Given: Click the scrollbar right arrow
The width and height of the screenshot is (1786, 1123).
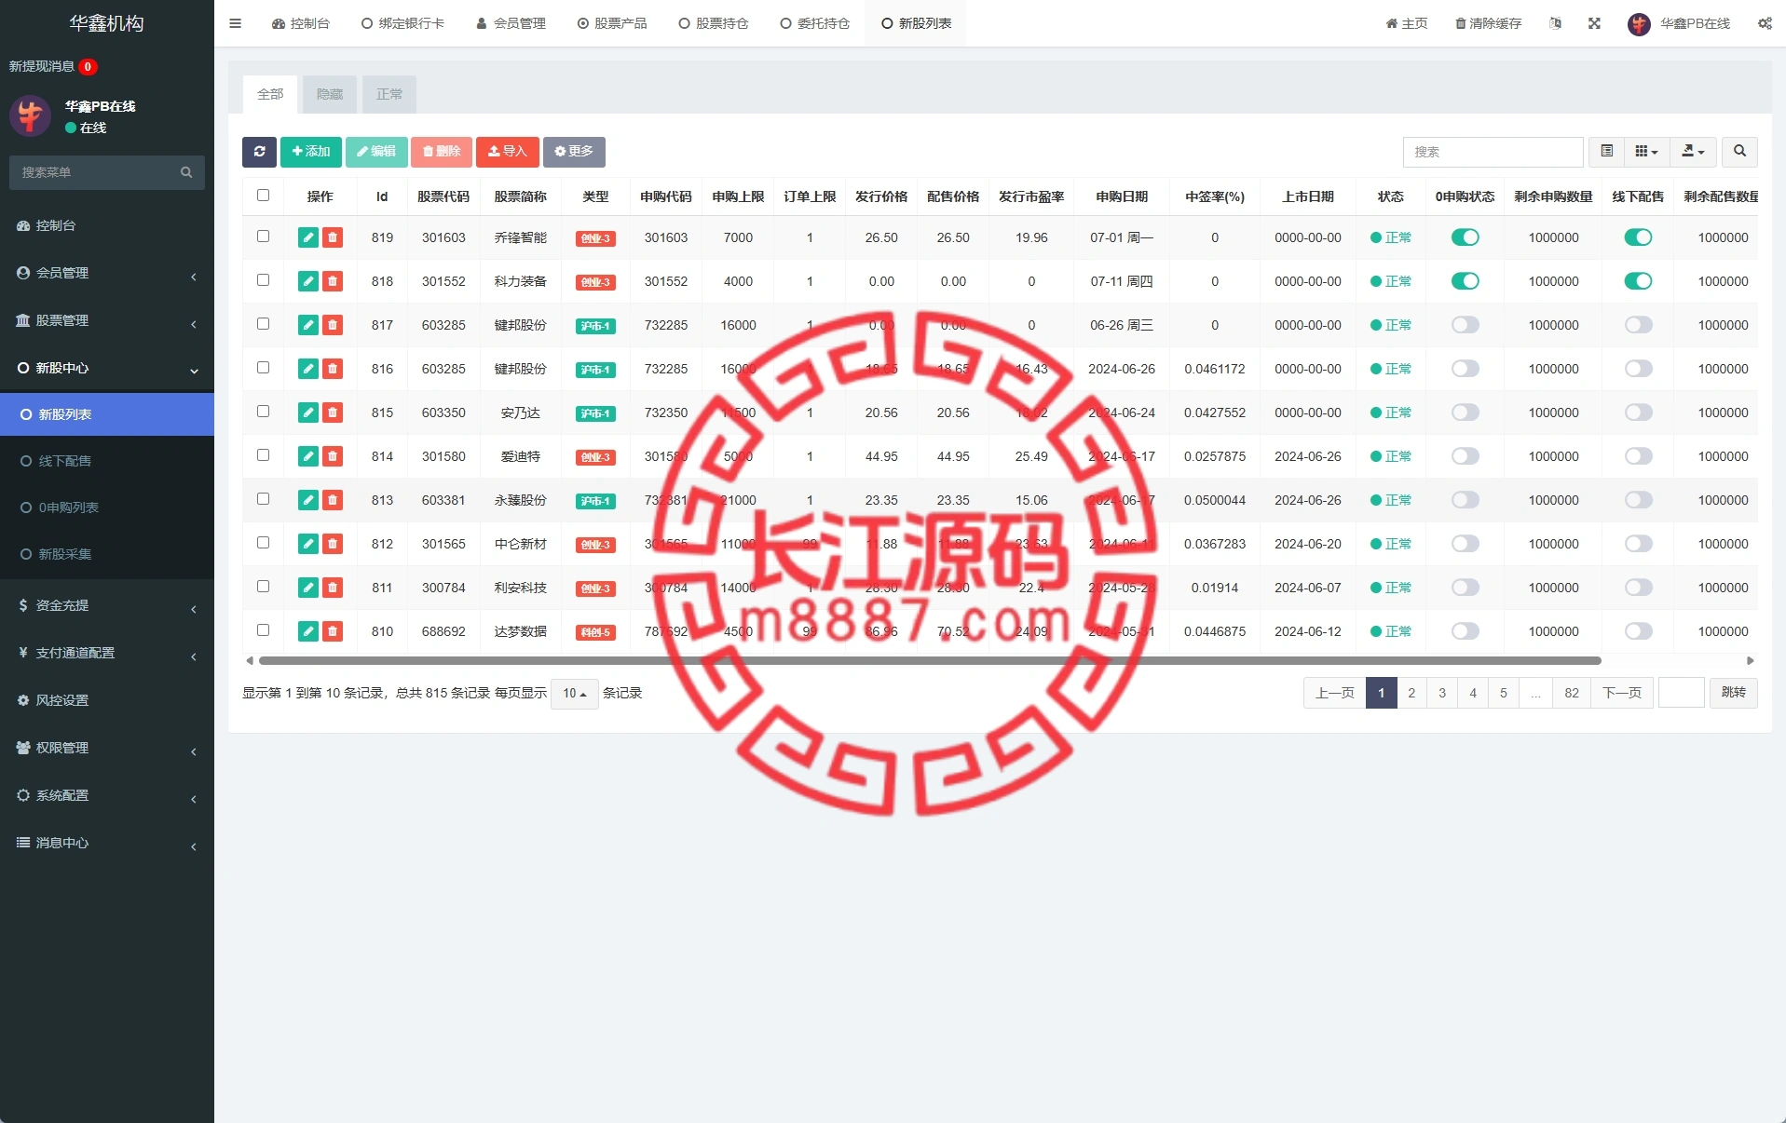Looking at the screenshot, I should [1751, 660].
